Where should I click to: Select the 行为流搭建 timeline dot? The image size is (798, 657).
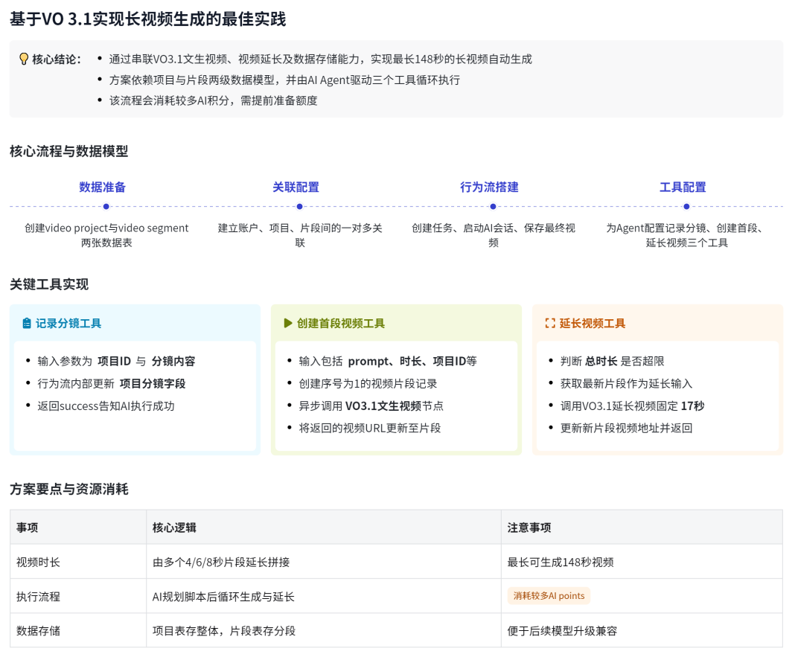pos(493,206)
